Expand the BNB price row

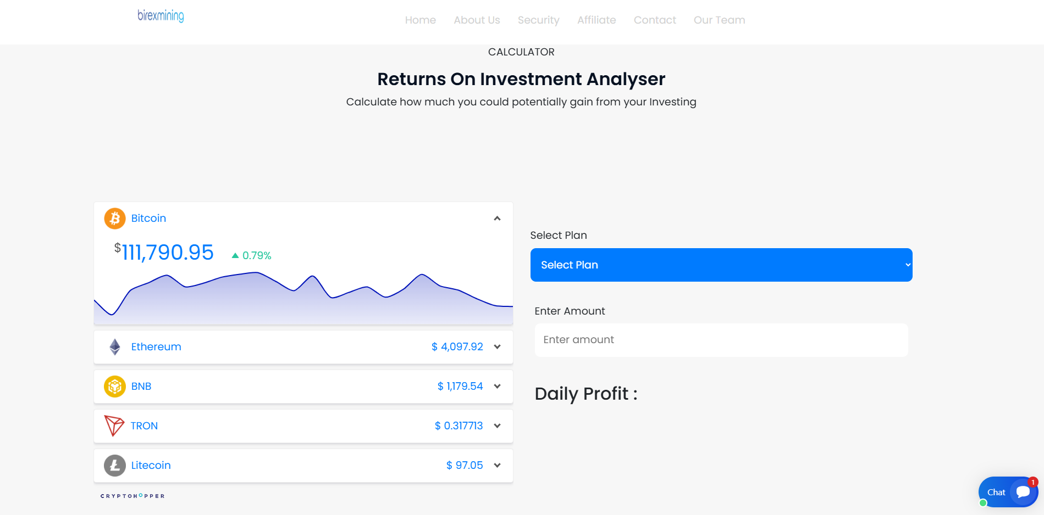(x=497, y=387)
